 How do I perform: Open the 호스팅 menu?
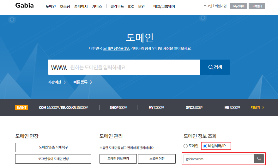coord(65,7)
